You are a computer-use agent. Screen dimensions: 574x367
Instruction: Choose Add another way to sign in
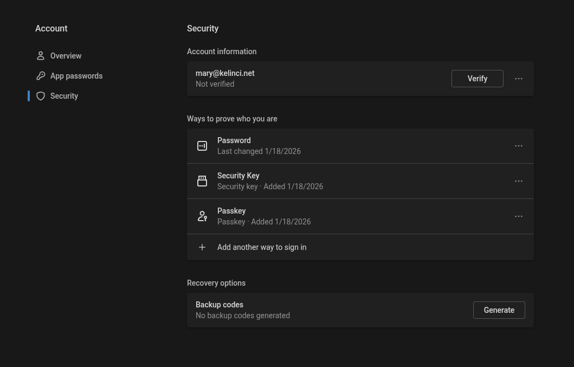coord(262,247)
